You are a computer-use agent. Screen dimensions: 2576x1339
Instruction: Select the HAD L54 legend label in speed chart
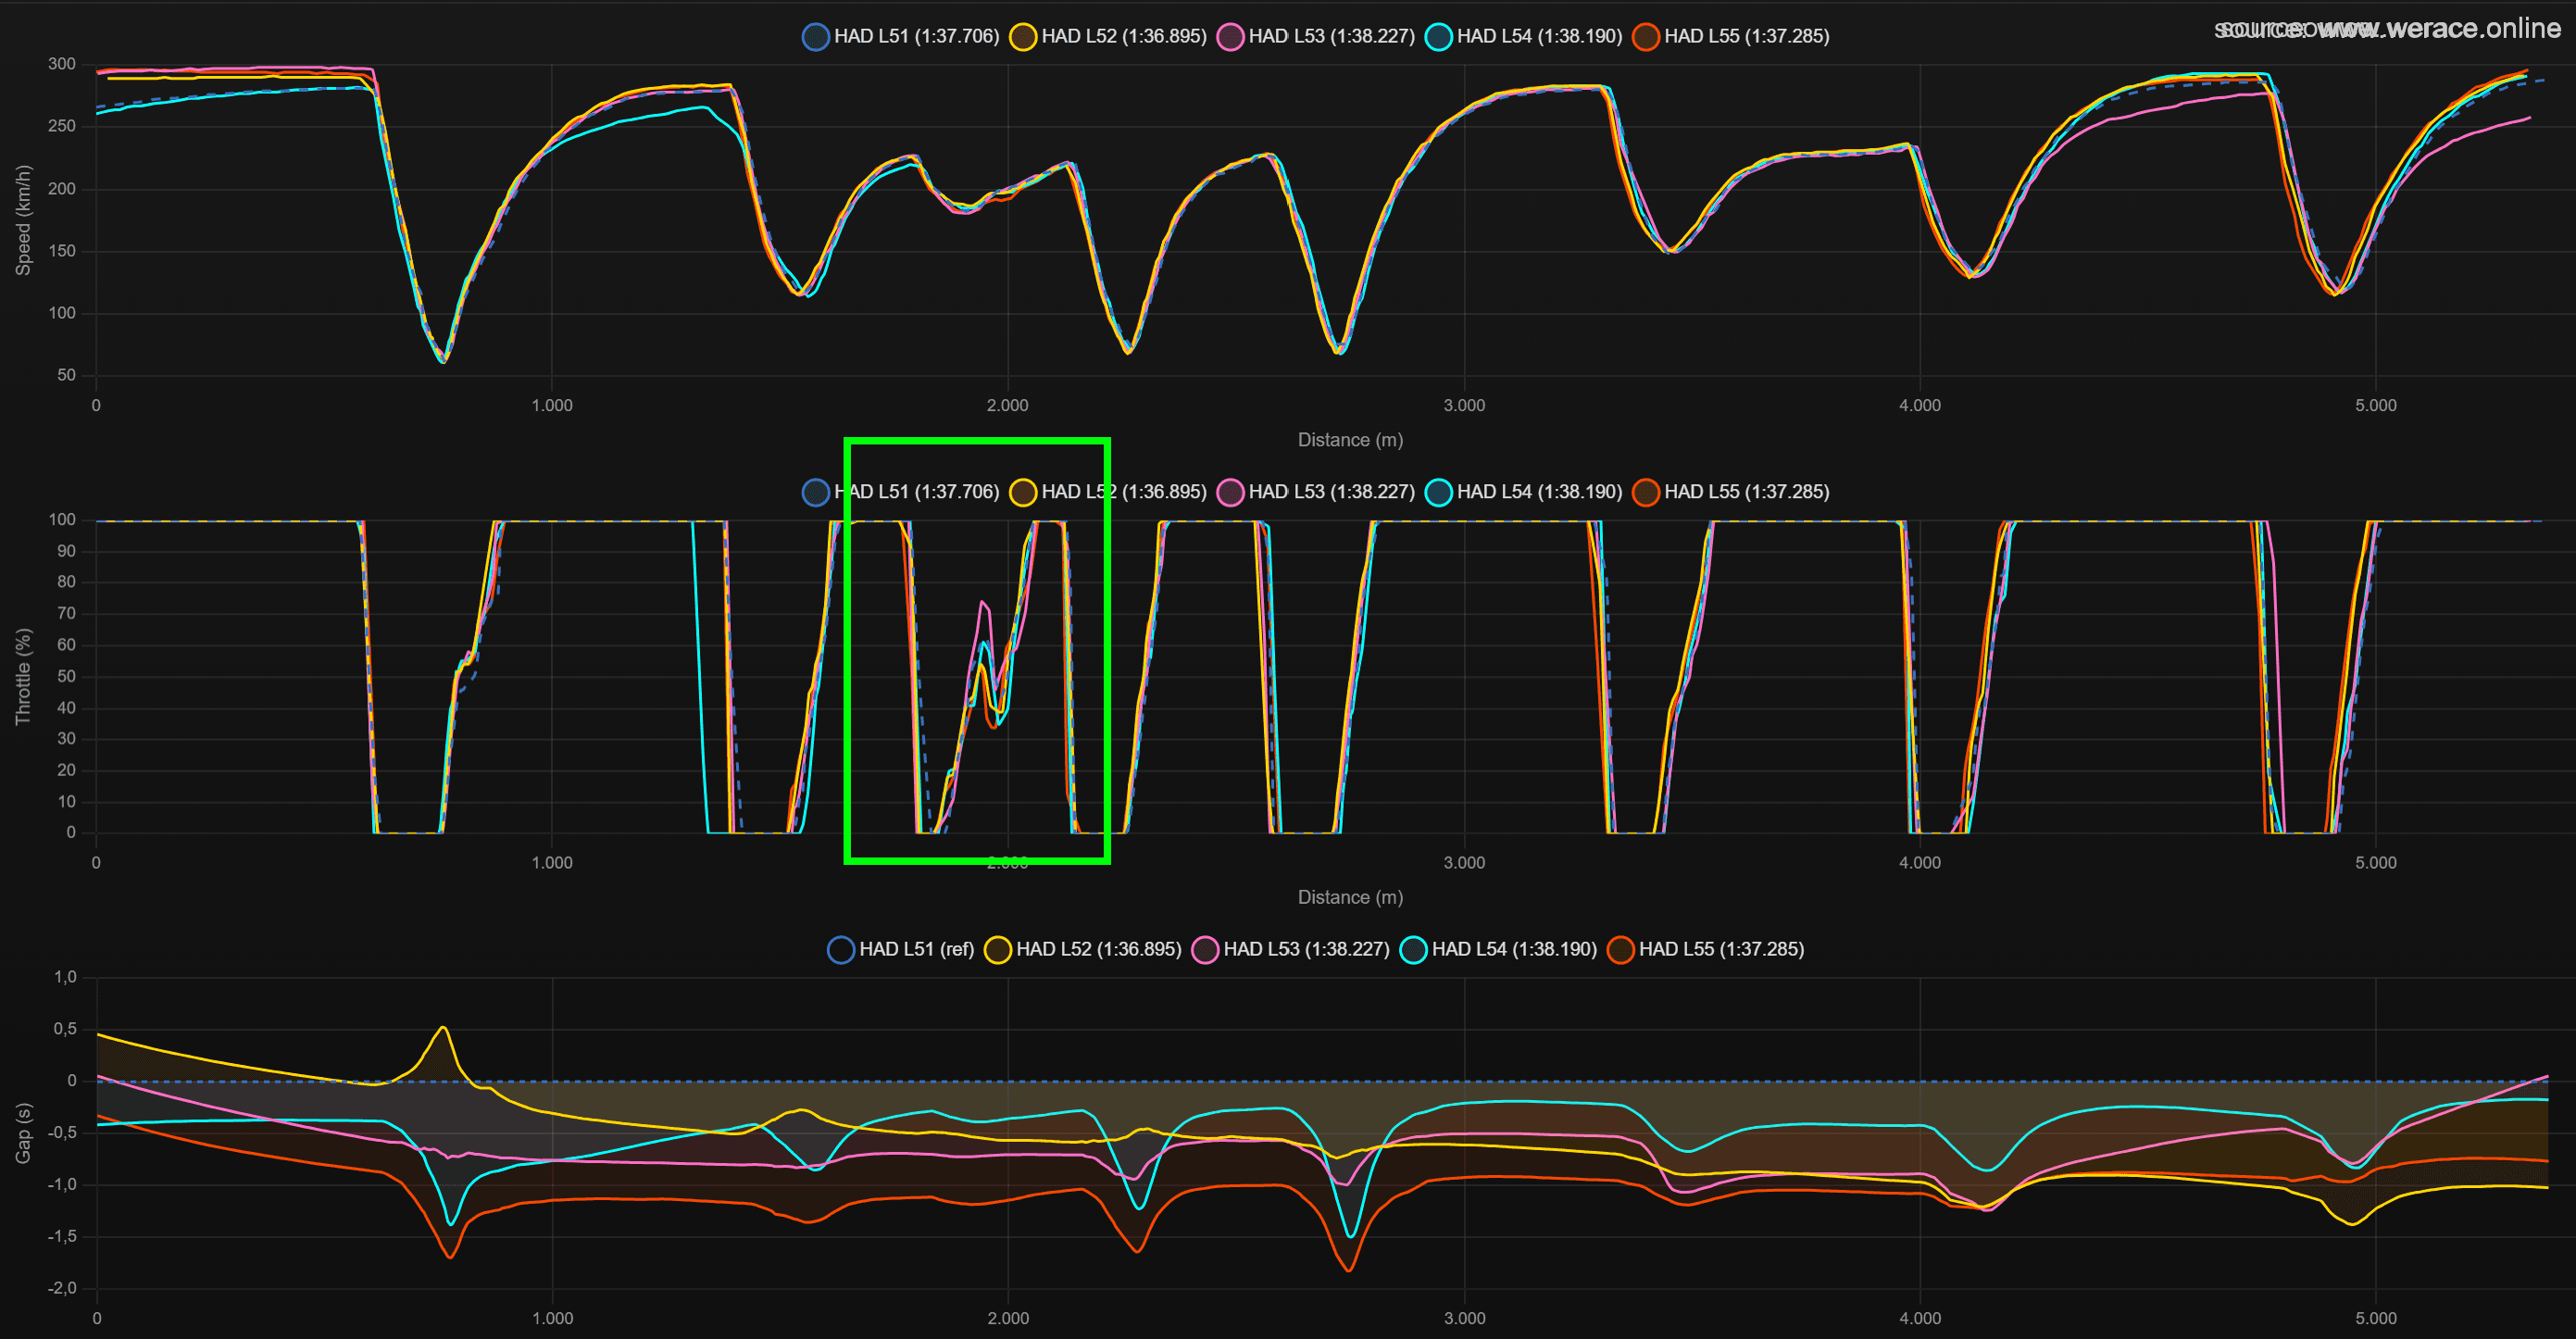(x=1538, y=36)
